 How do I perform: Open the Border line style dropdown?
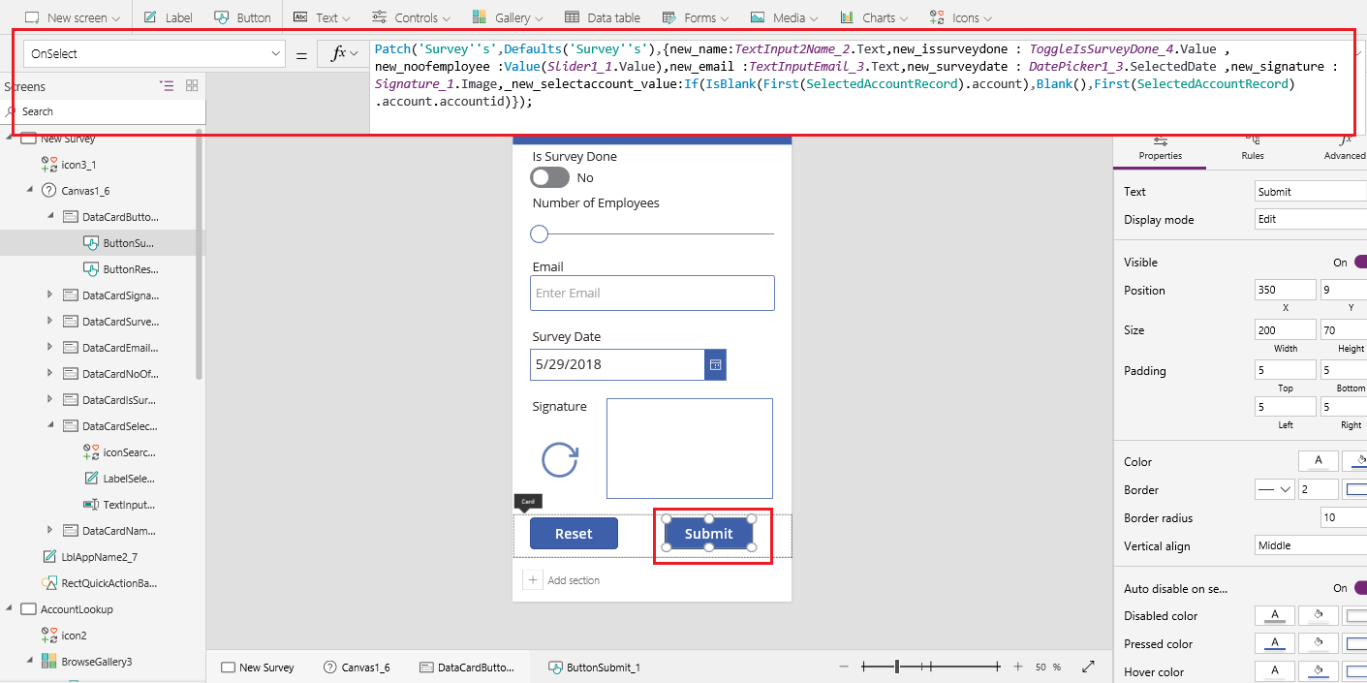click(1274, 489)
